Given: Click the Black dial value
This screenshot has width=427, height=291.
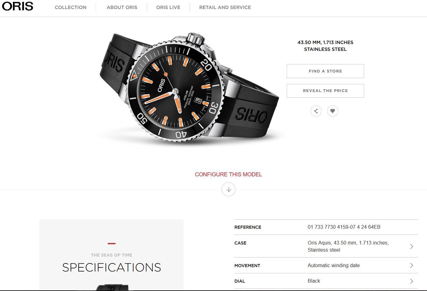Looking at the screenshot, I should (314, 281).
